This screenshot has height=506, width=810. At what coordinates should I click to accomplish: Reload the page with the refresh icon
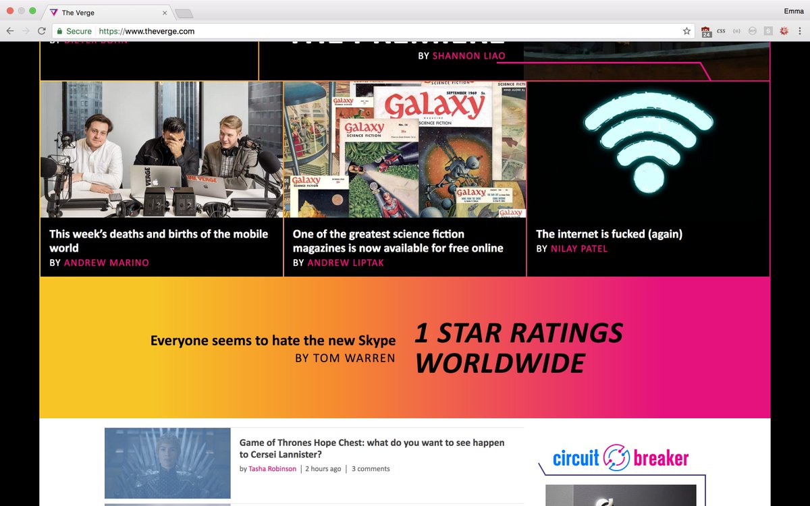pyautogui.click(x=42, y=31)
